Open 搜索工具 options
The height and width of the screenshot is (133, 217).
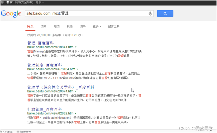tap(114, 26)
